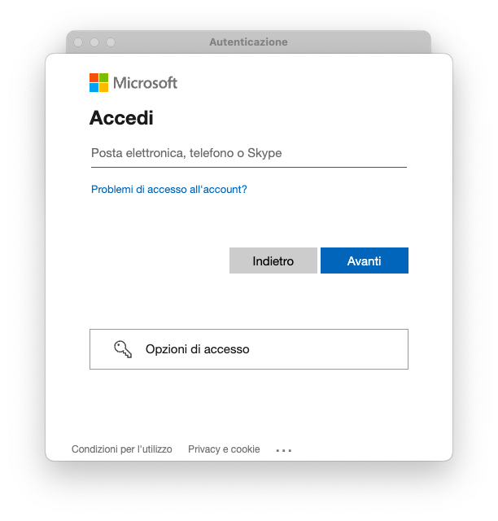Click the green square of Microsoft logo
Screen dimensions: 498x521
coord(104,77)
